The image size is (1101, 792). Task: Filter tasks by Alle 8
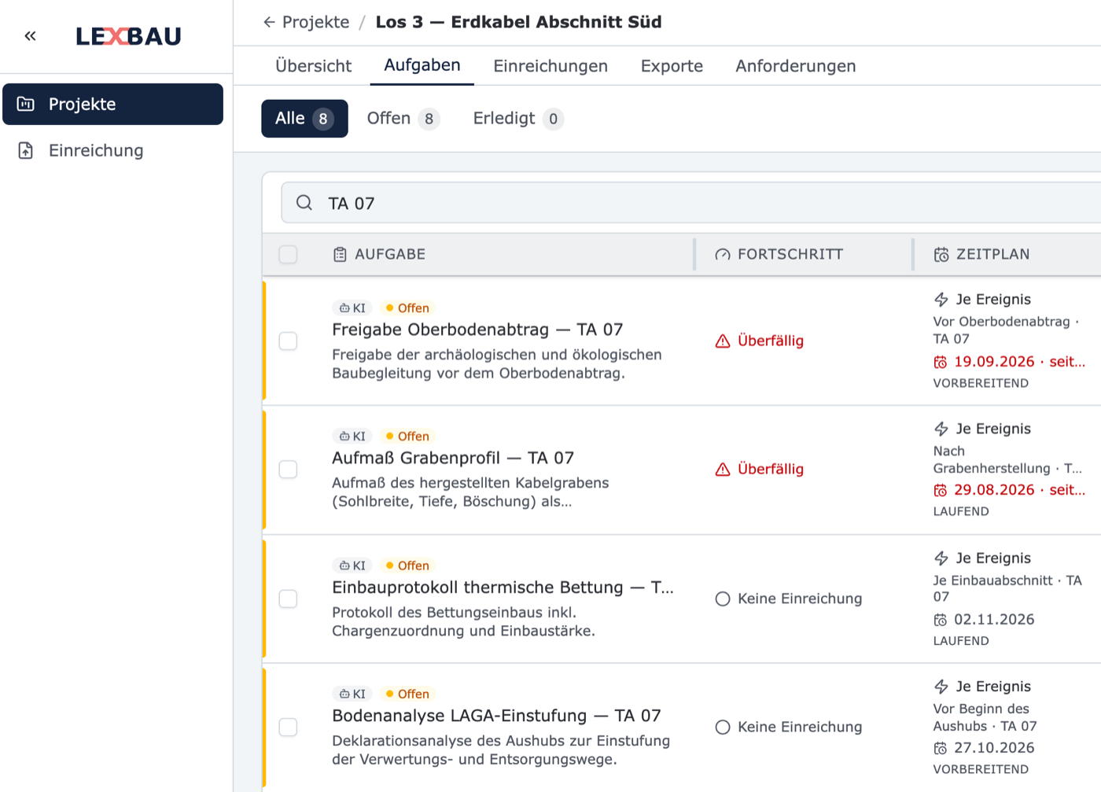tap(304, 119)
